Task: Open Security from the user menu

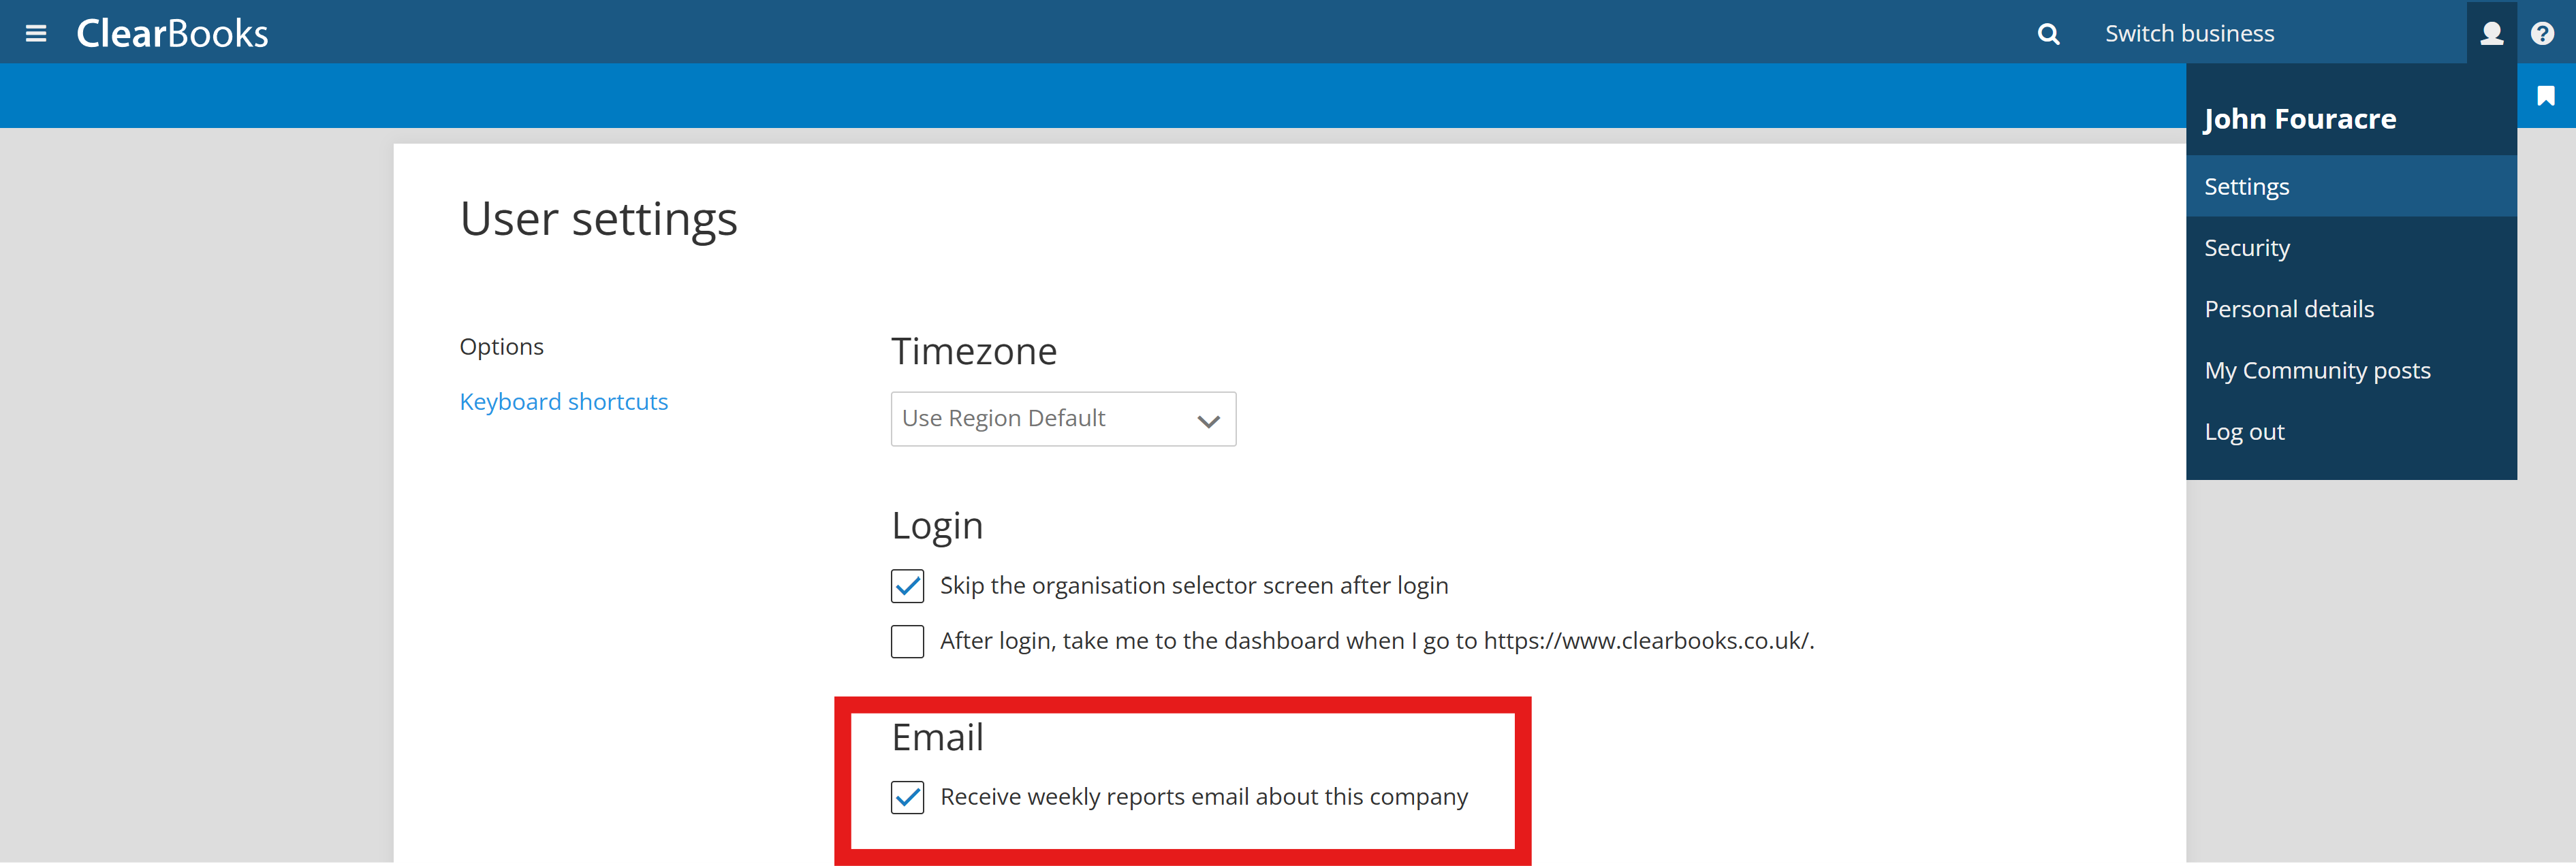Action: pos(2246,248)
